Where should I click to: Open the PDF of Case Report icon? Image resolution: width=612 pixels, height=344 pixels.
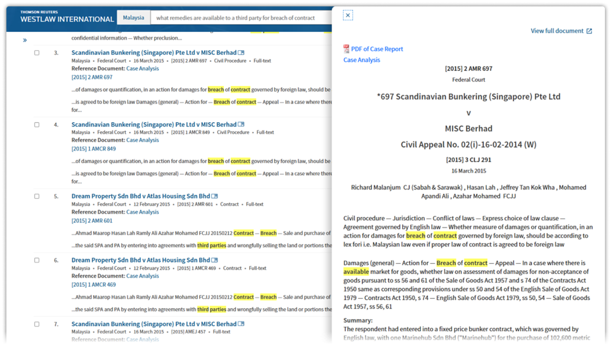pos(346,49)
